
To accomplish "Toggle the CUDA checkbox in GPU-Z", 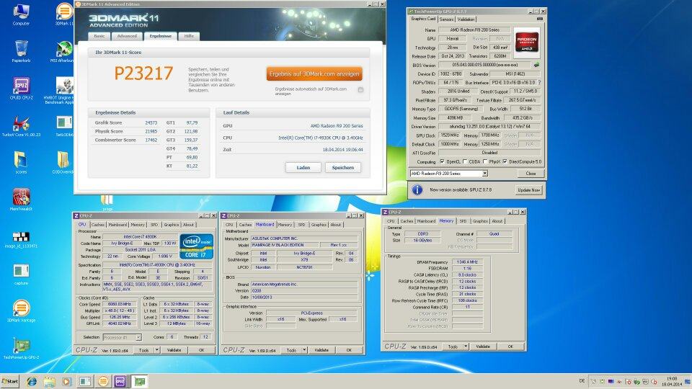I will point(465,162).
